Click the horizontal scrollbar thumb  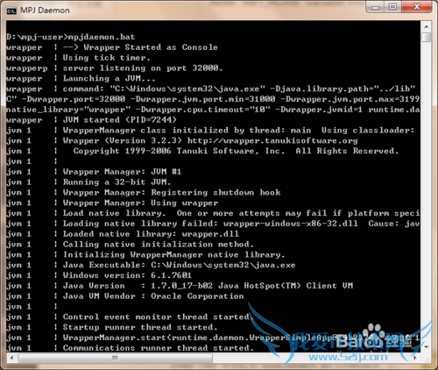pyautogui.click(x=116, y=358)
